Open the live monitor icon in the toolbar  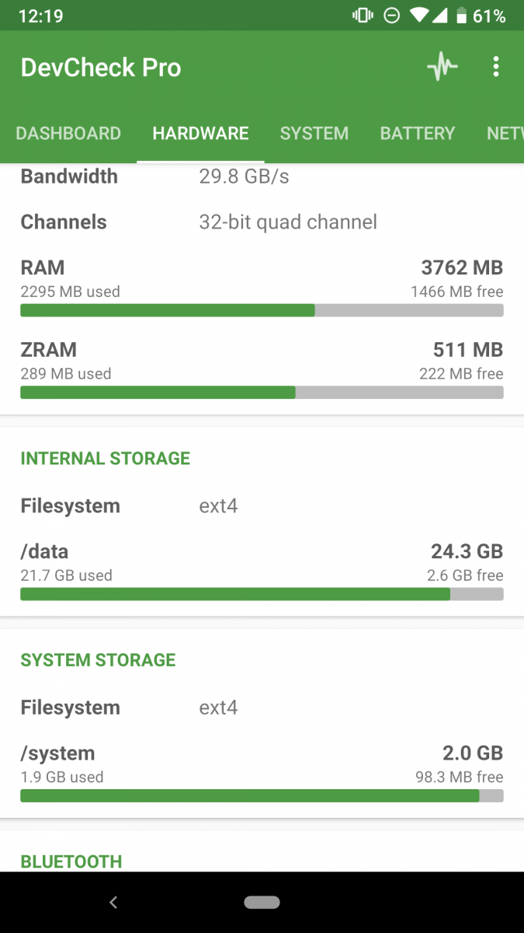[x=442, y=67]
